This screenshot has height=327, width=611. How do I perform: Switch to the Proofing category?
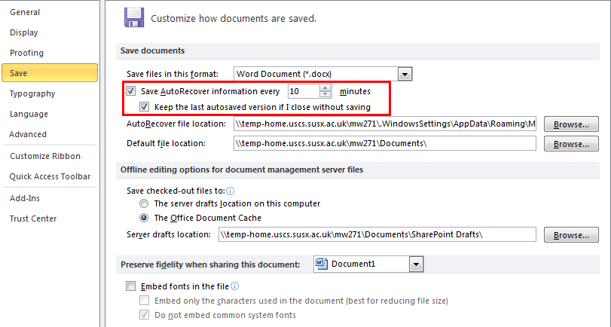pos(26,53)
